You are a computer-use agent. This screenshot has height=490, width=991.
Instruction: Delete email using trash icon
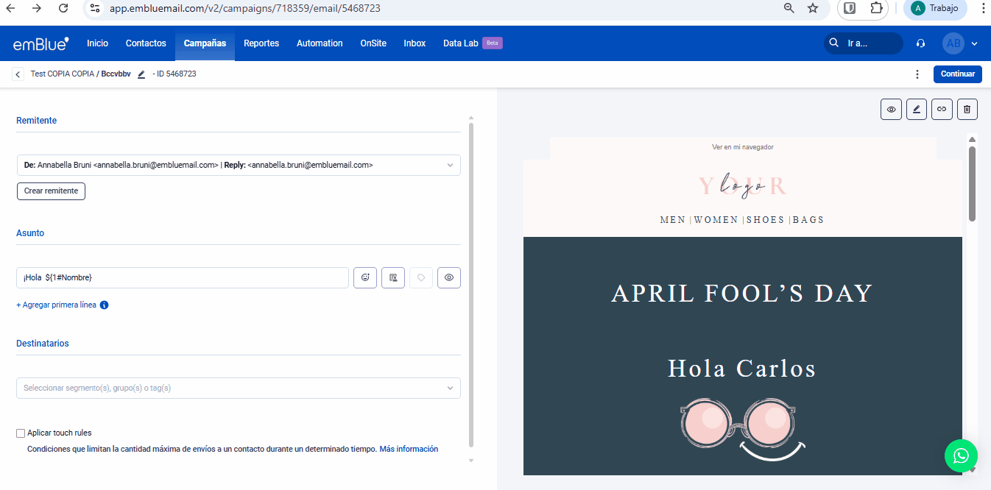pos(967,110)
